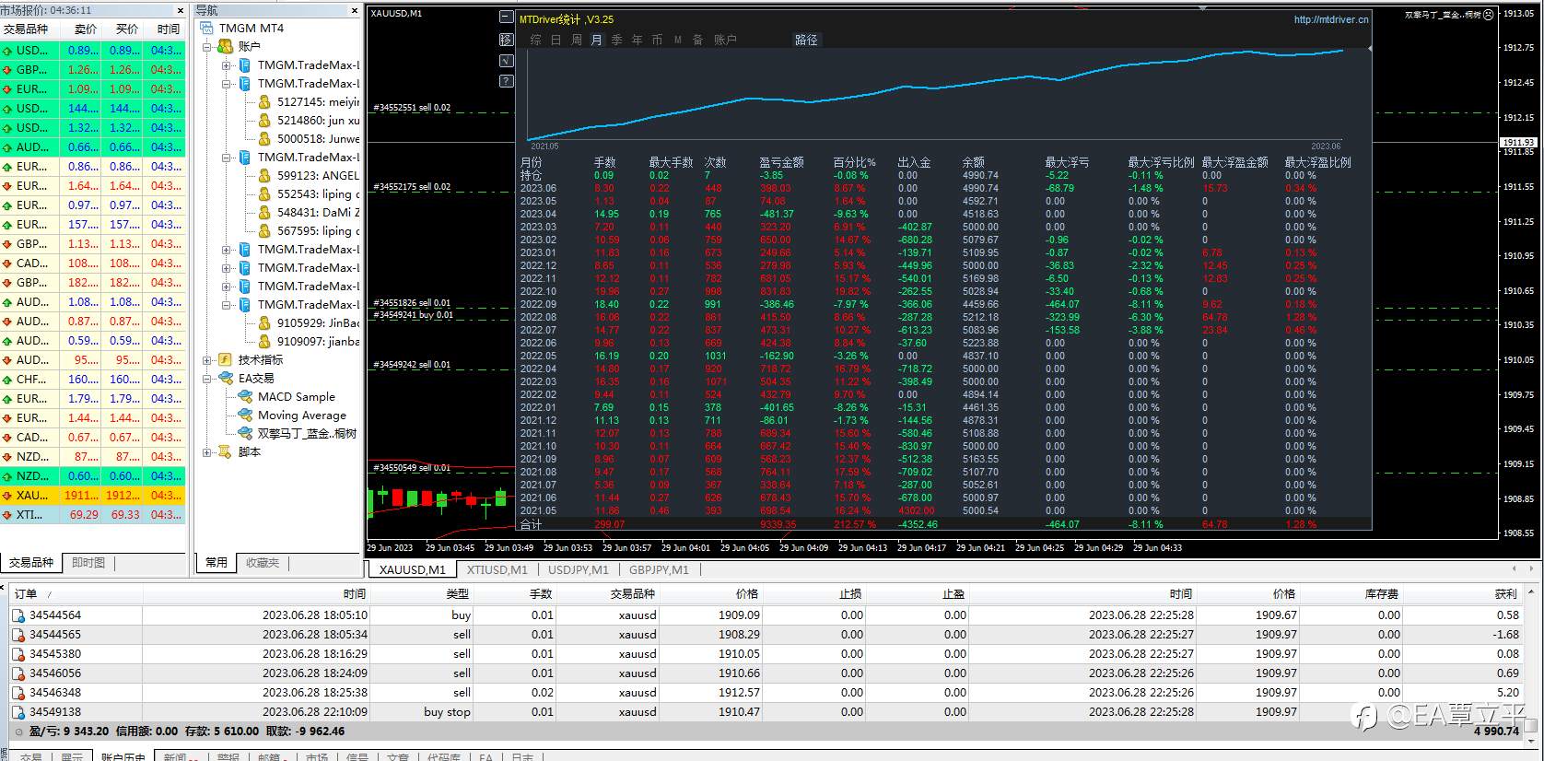Select the XAUUSD,M1 chart tab

[x=413, y=569]
